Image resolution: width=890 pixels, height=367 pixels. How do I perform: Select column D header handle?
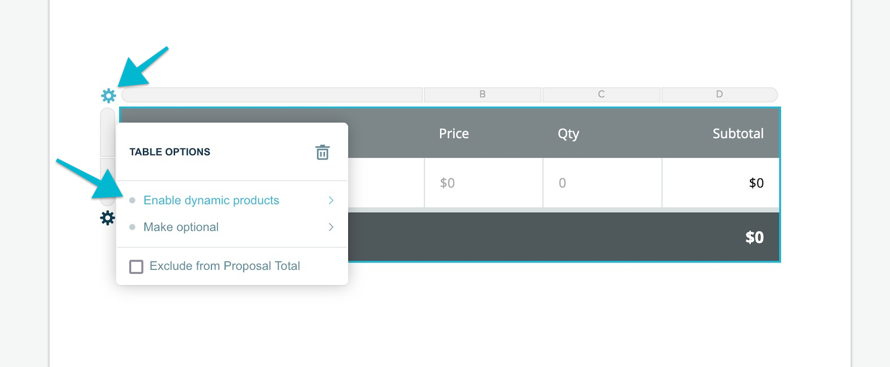click(719, 94)
